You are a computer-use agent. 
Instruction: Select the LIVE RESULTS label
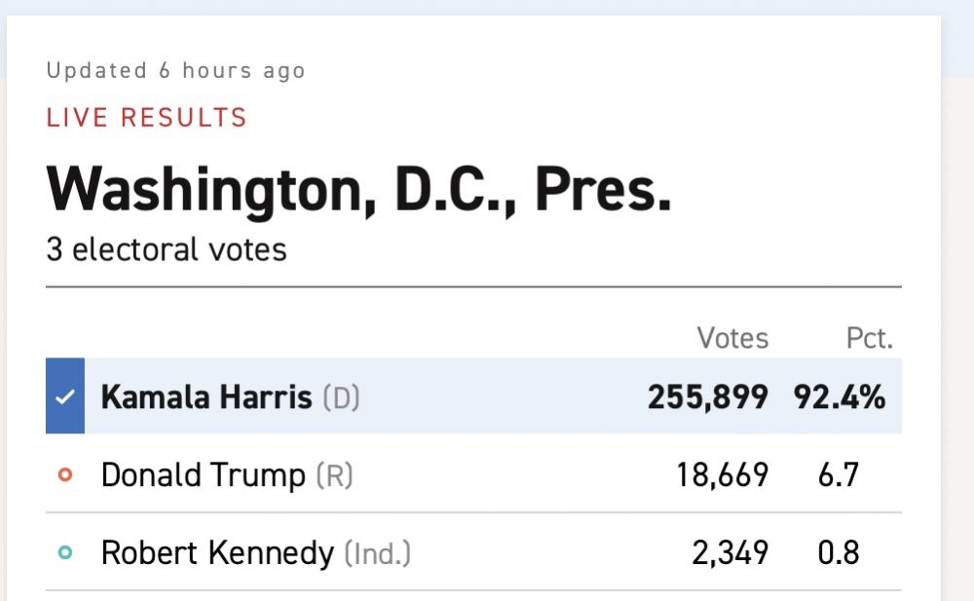click(146, 119)
